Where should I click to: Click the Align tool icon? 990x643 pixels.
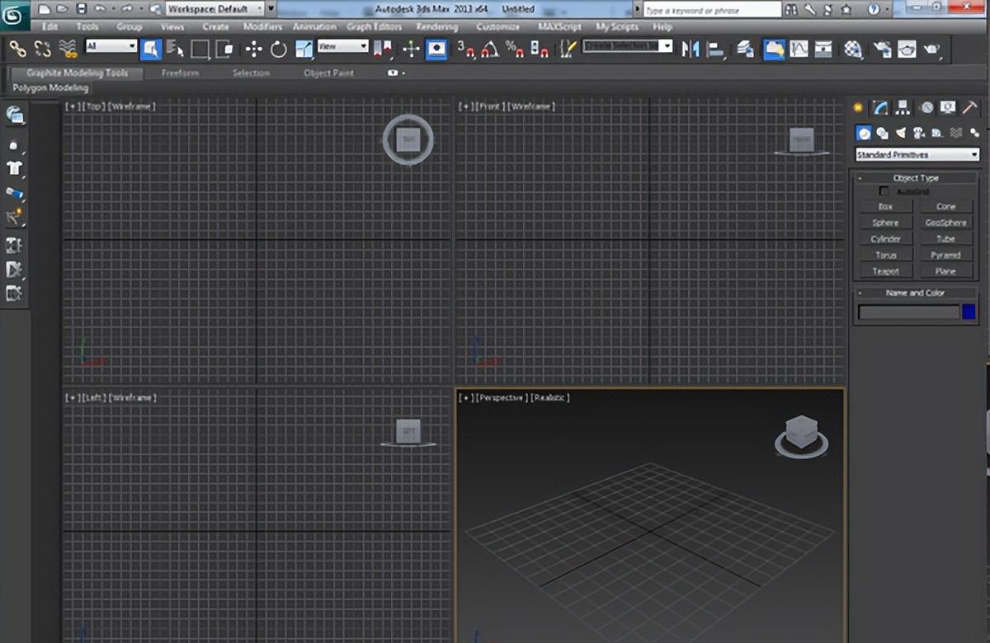click(x=715, y=49)
